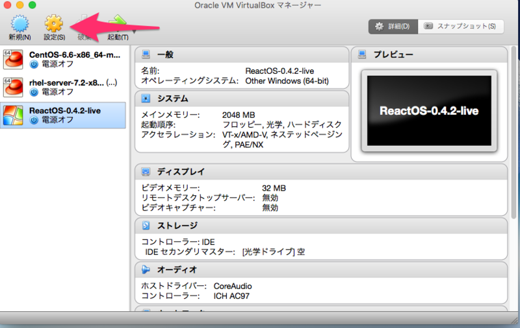Viewport: 520px width, 328px height.
Task: Open dropdown arrow next to 起動(T)
Action: point(135,32)
